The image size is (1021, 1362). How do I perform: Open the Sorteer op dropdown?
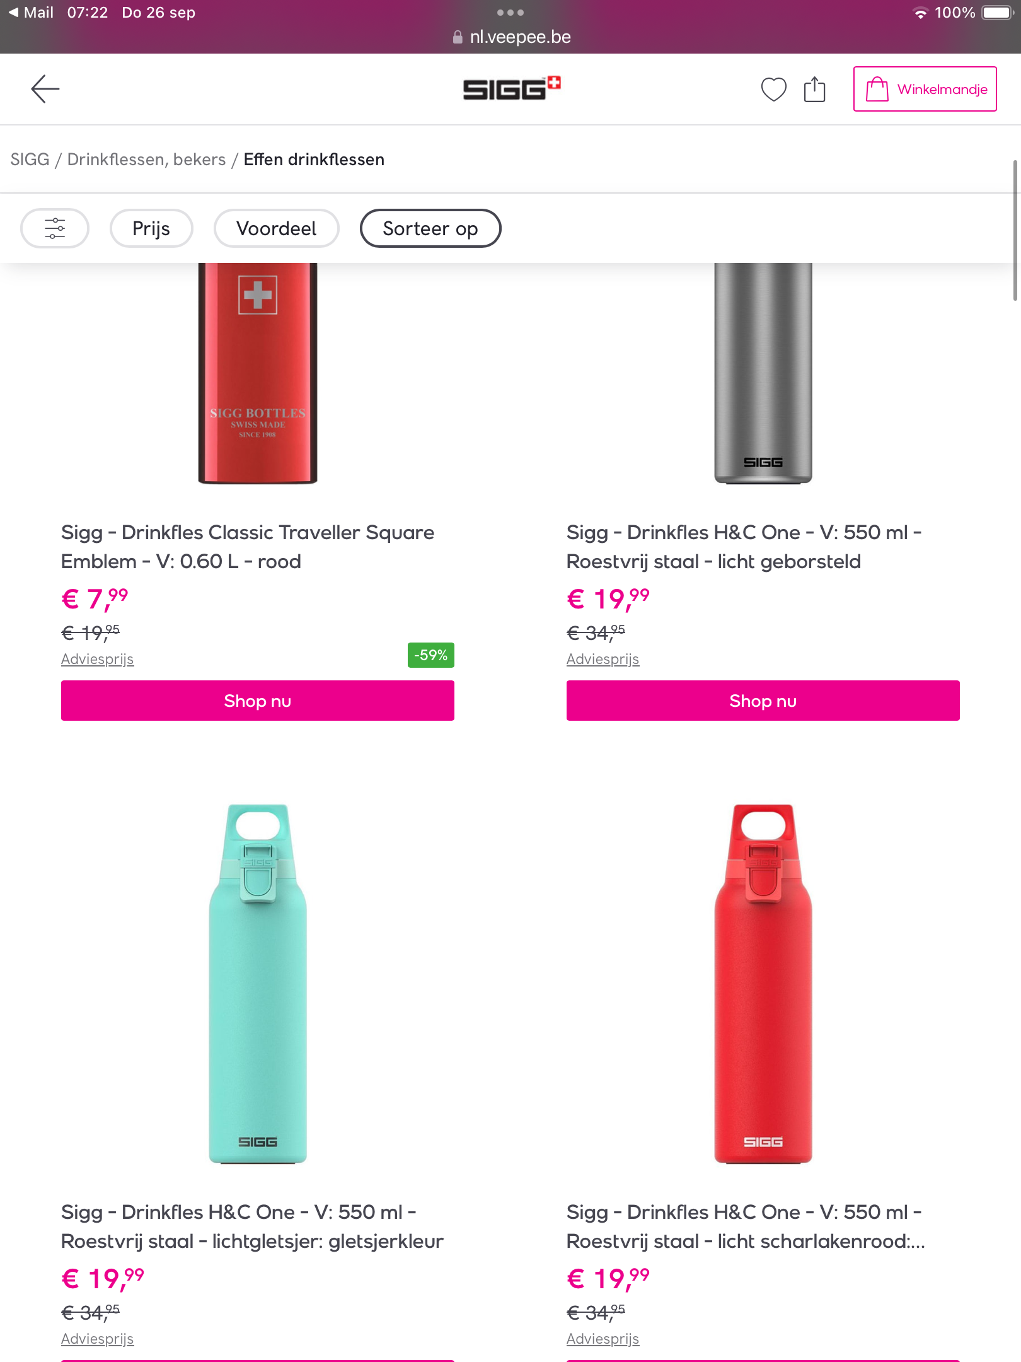click(430, 228)
